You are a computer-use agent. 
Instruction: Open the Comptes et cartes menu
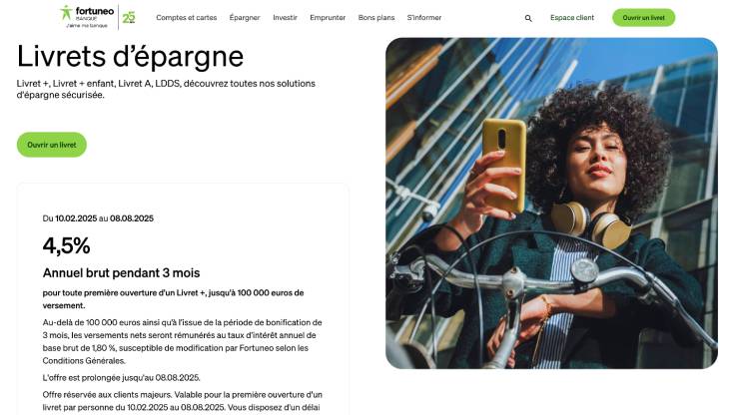point(186,17)
